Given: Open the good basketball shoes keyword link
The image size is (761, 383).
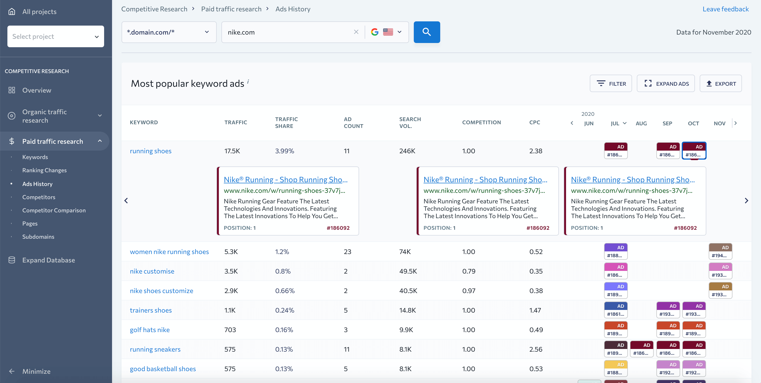Looking at the screenshot, I should (x=163, y=369).
